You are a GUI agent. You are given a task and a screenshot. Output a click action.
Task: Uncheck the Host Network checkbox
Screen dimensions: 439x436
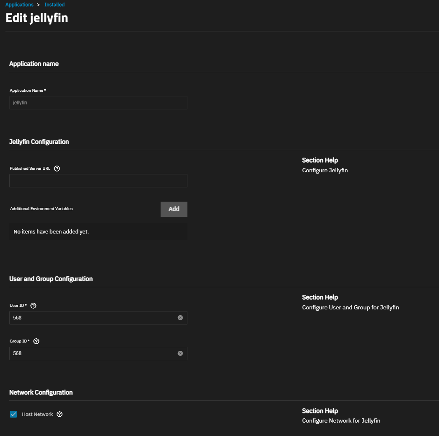point(13,414)
